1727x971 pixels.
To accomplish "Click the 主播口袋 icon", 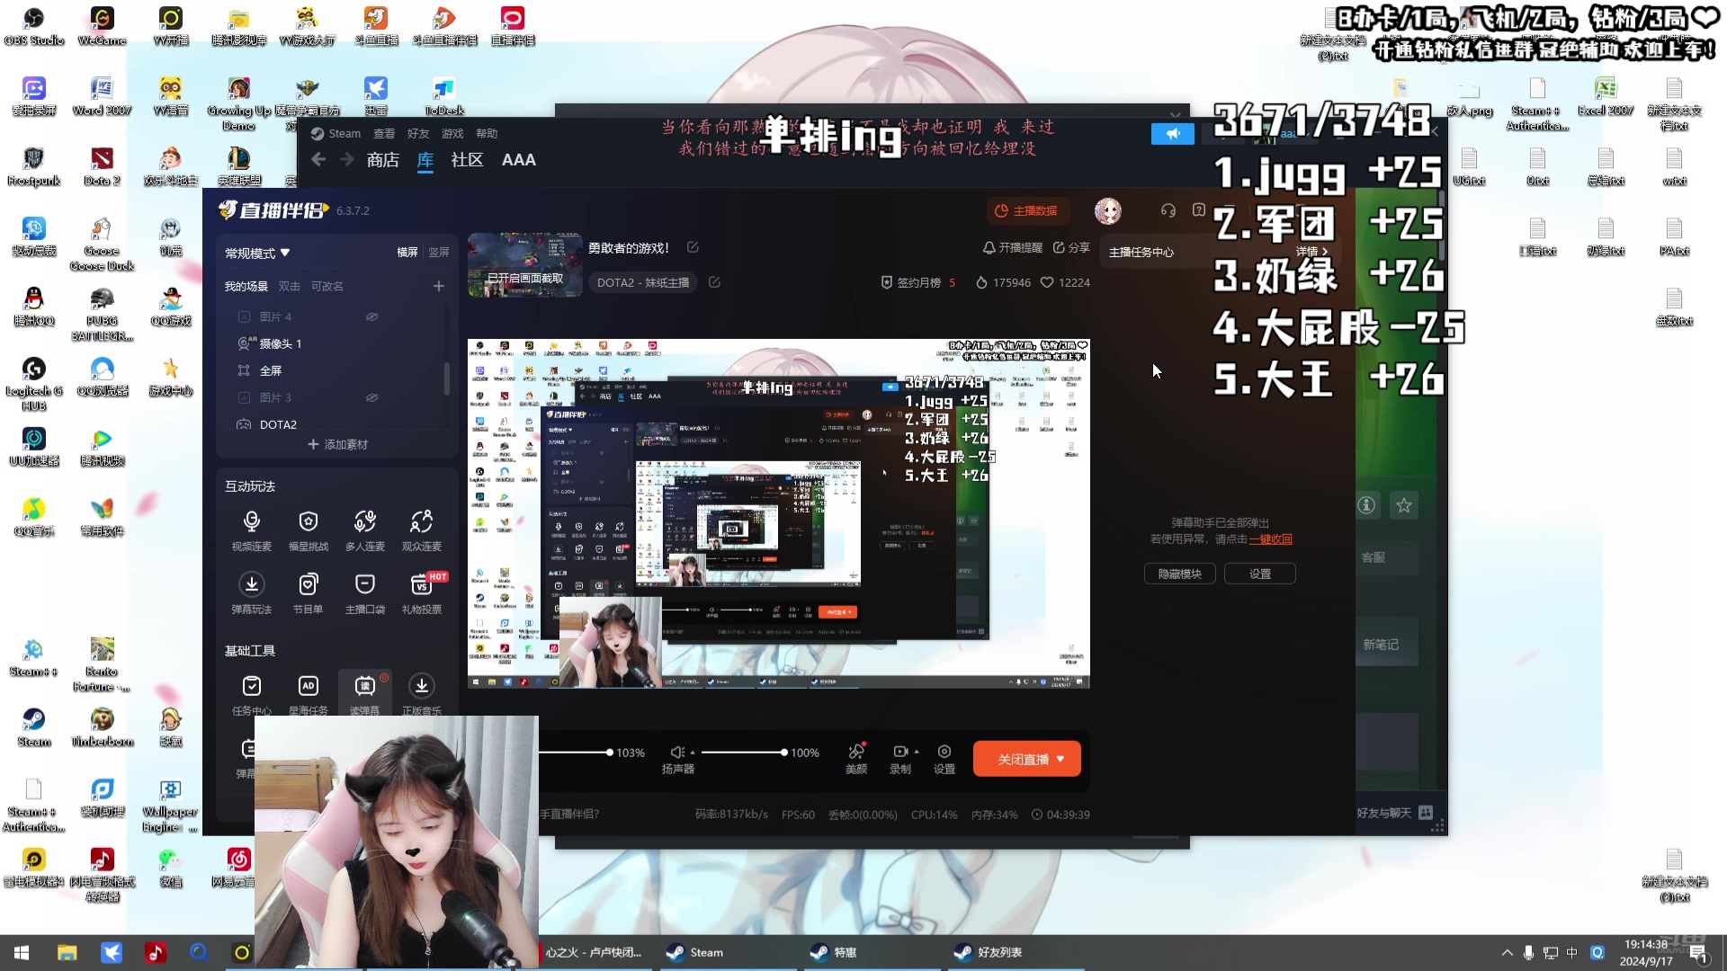I will (364, 583).
